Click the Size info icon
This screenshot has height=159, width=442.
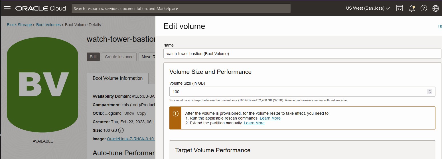tap(121, 130)
